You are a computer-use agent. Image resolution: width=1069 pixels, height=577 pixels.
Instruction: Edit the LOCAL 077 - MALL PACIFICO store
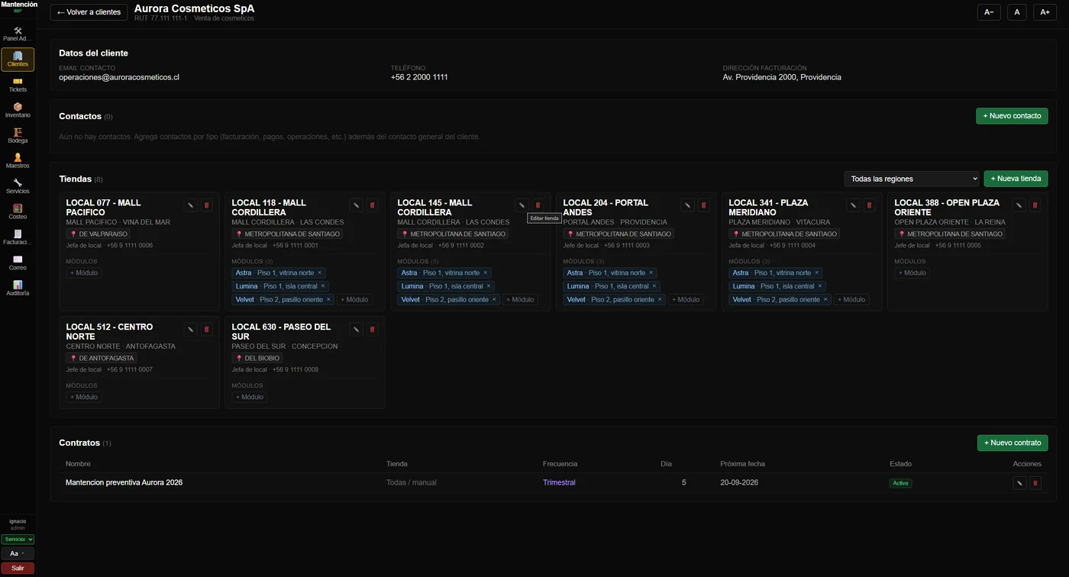(x=191, y=205)
